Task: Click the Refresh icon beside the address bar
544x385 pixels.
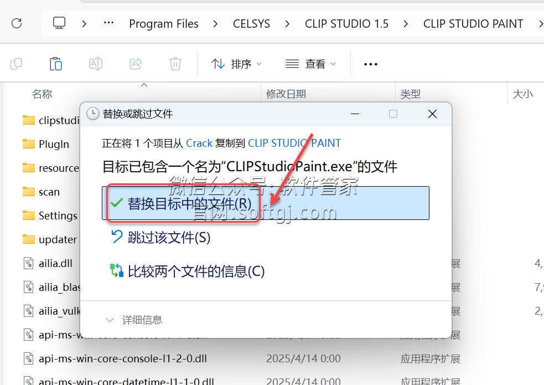Action: point(17,23)
